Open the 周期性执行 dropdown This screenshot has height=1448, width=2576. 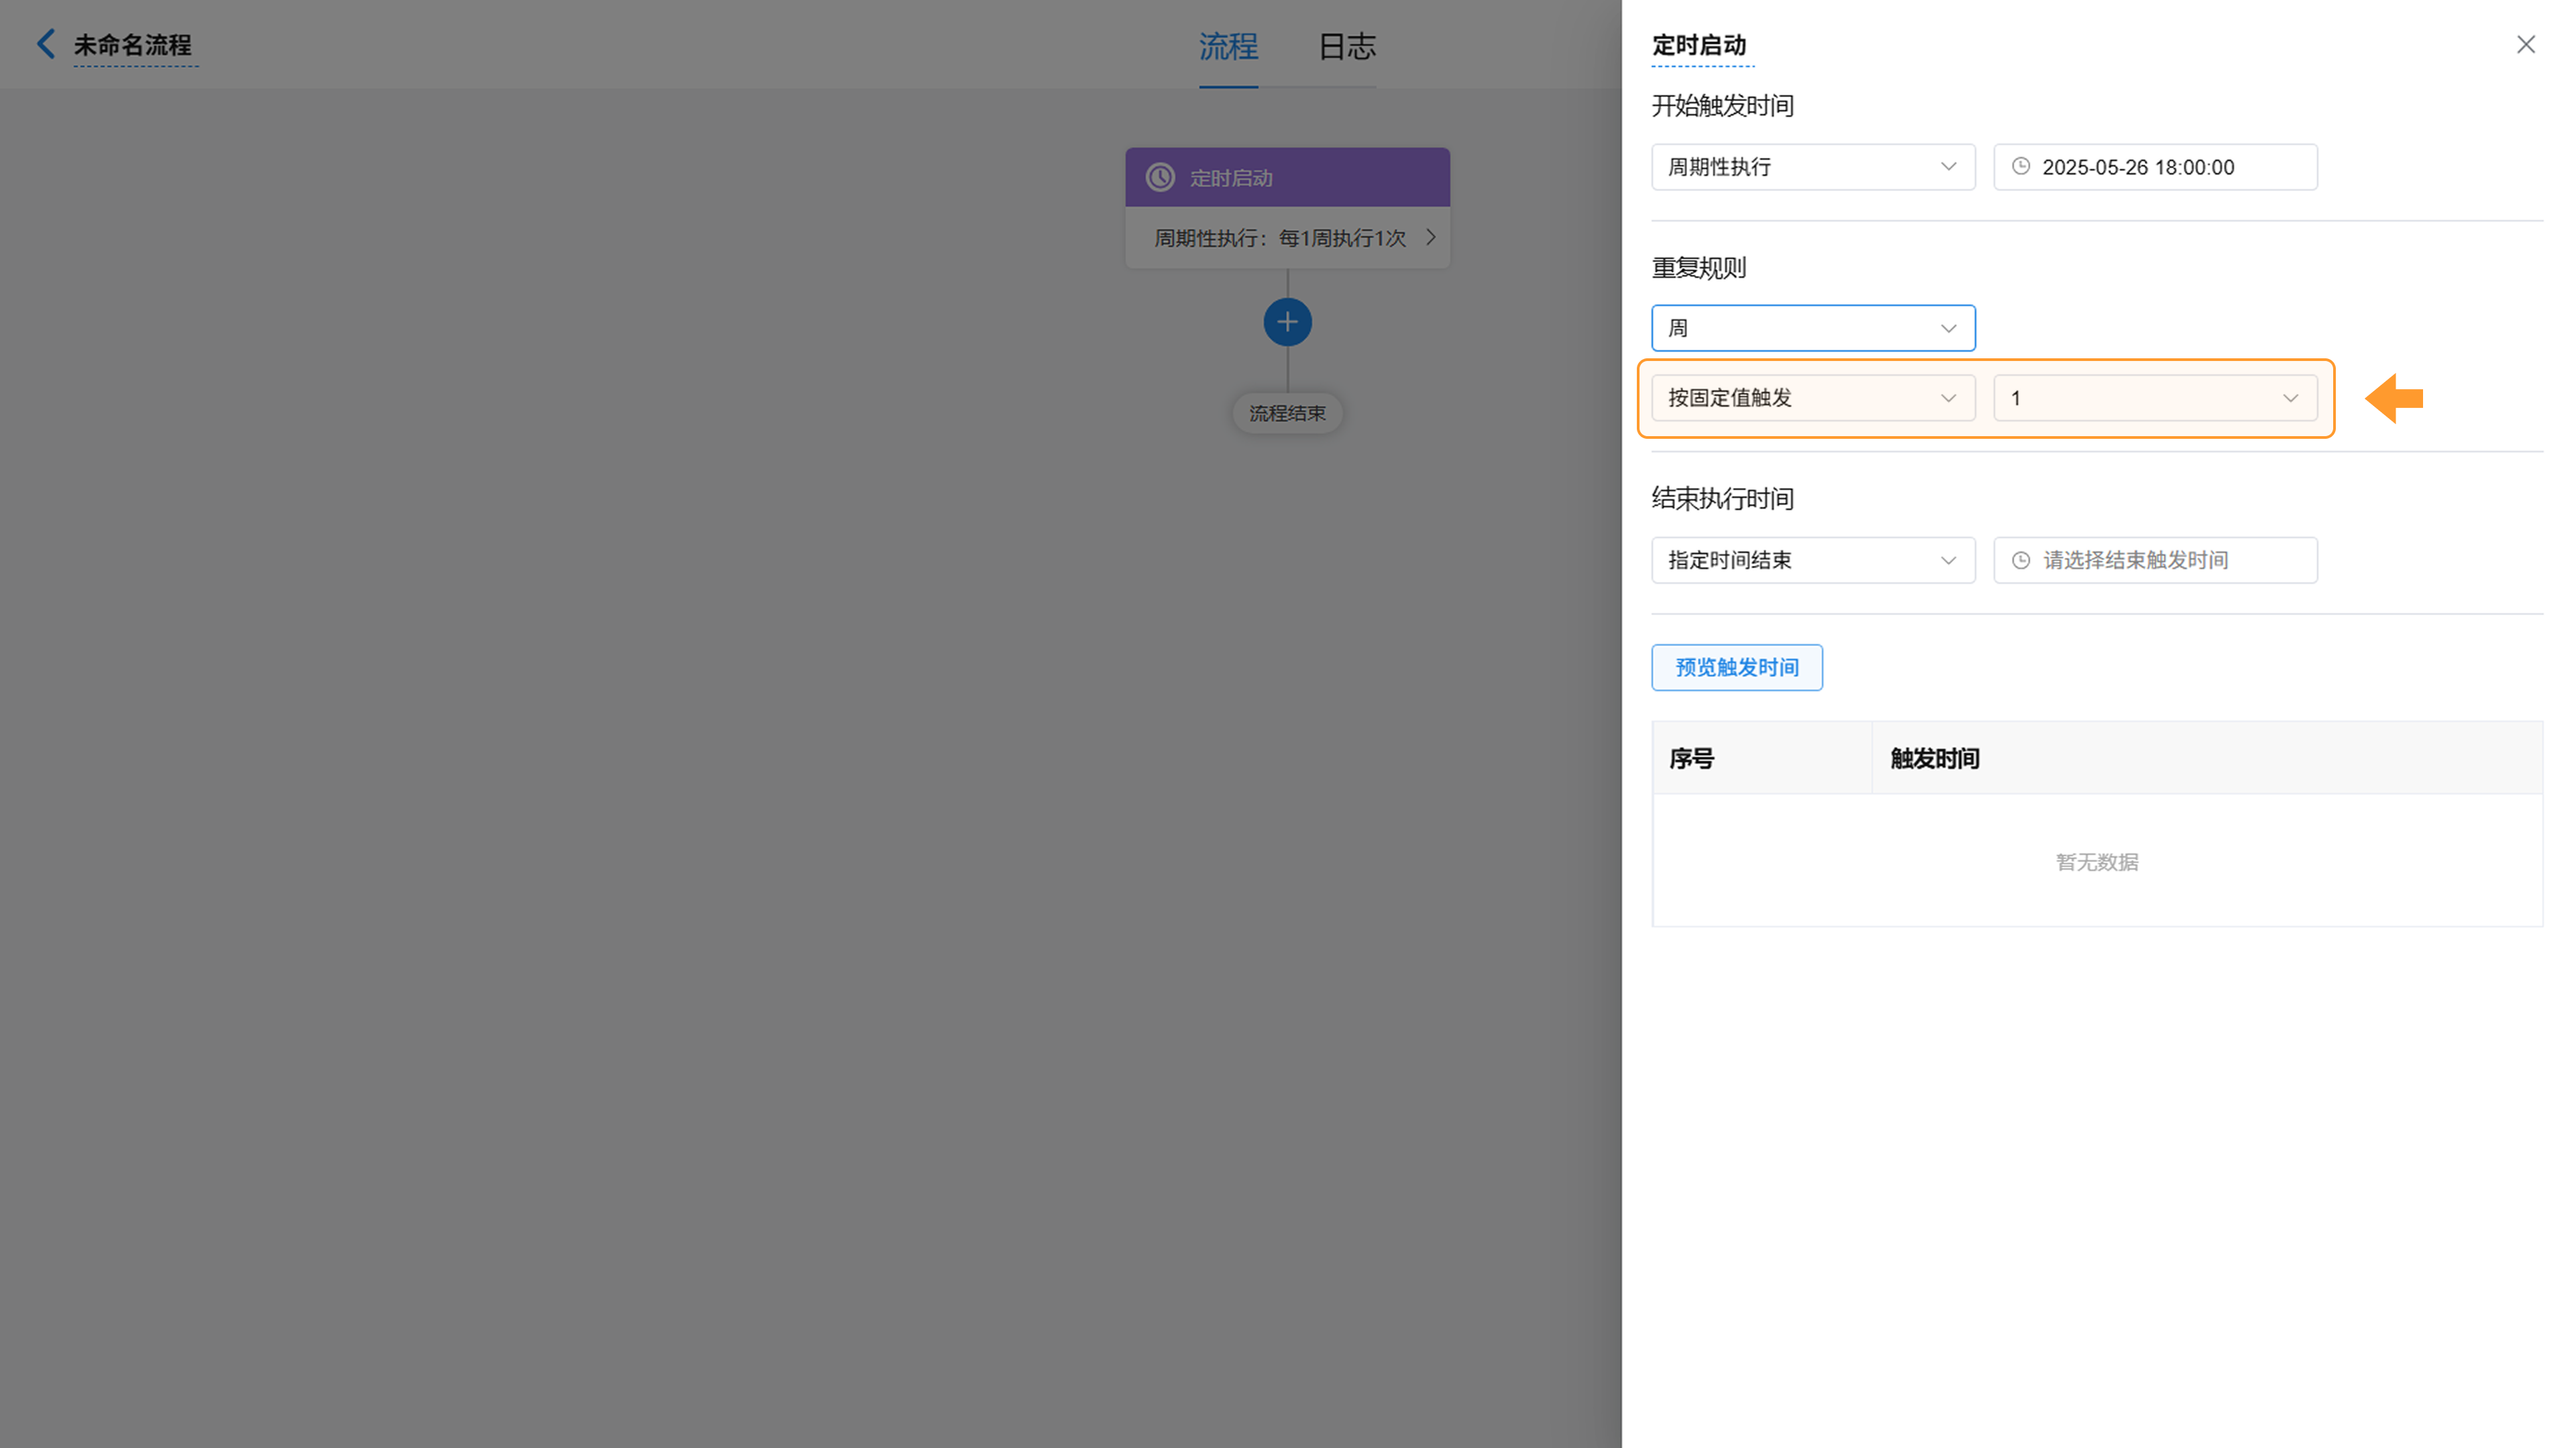[x=1813, y=167]
